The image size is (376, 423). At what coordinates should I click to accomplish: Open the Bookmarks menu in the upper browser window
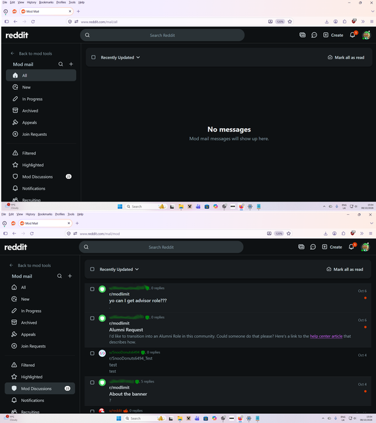[x=46, y=2]
